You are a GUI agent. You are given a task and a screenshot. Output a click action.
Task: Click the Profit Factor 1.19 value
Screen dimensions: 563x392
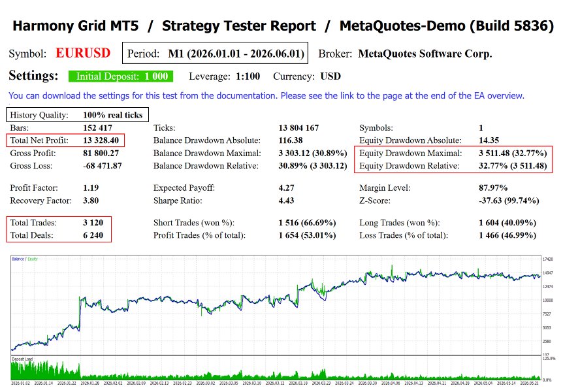pyautogui.click(x=91, y=188)
